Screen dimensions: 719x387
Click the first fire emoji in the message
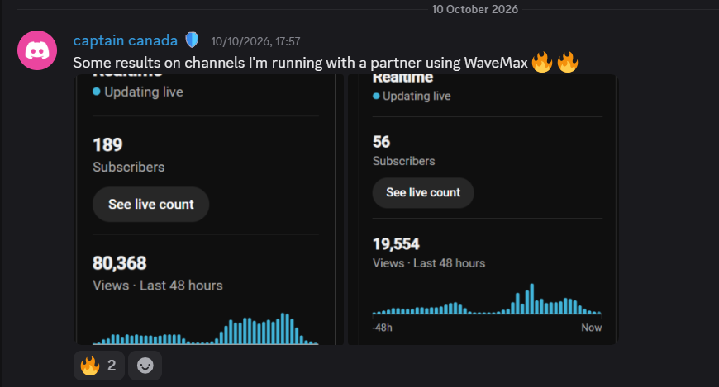pos(542,62)
